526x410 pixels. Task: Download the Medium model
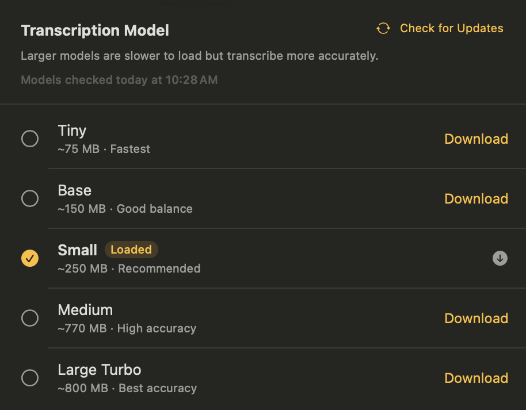[476, 318]
